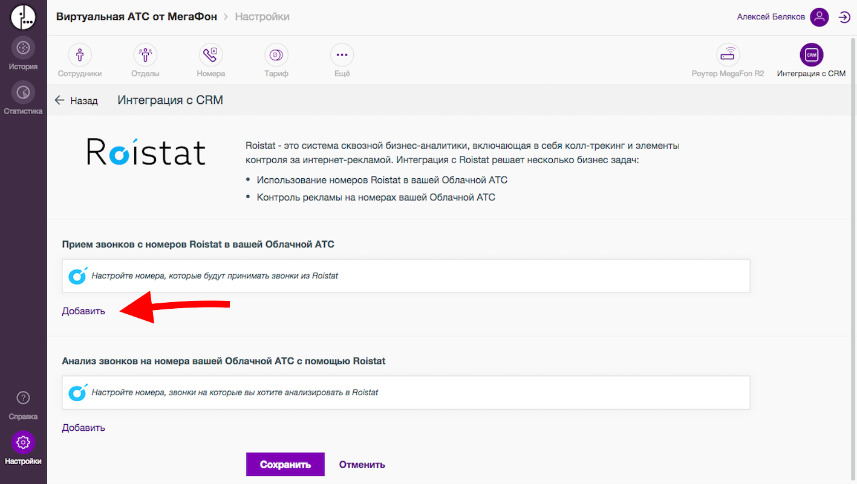Click Виртуальная АТС от МегаФон breadcrumb
The width and height of the screenshot is (857, 484).
[136, 17]
